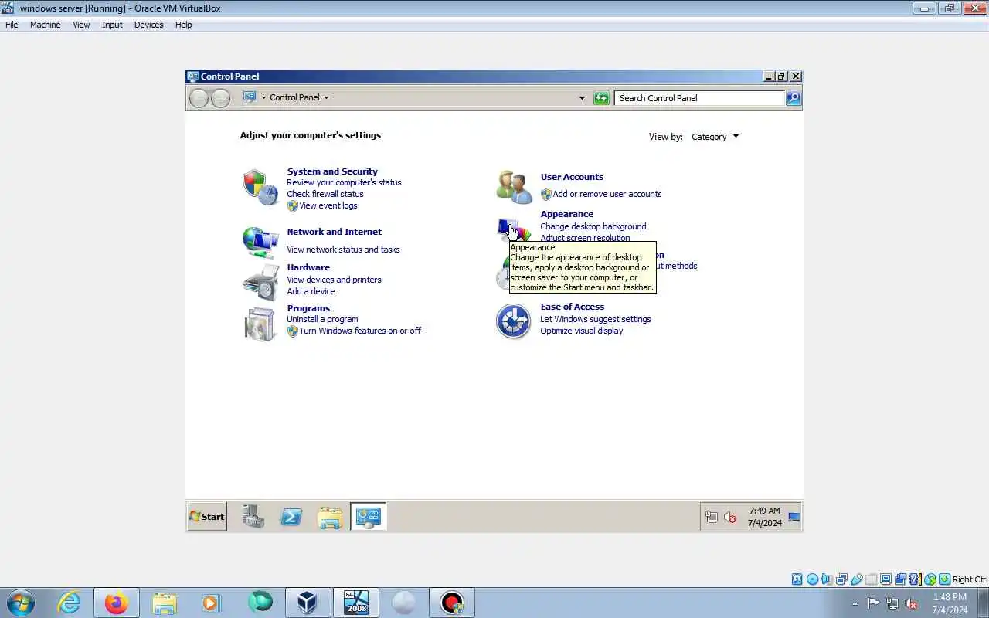Open the System and Security heading link
This screenshot has width=989, height=618.
[x=332, y=171]
